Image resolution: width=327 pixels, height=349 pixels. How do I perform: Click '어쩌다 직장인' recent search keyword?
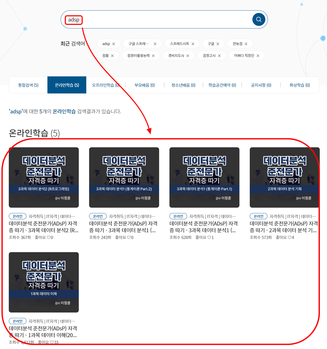pos(244,56)
